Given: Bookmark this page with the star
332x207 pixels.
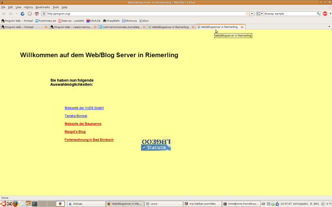Looking at the screenshot, I should (247, 14).
